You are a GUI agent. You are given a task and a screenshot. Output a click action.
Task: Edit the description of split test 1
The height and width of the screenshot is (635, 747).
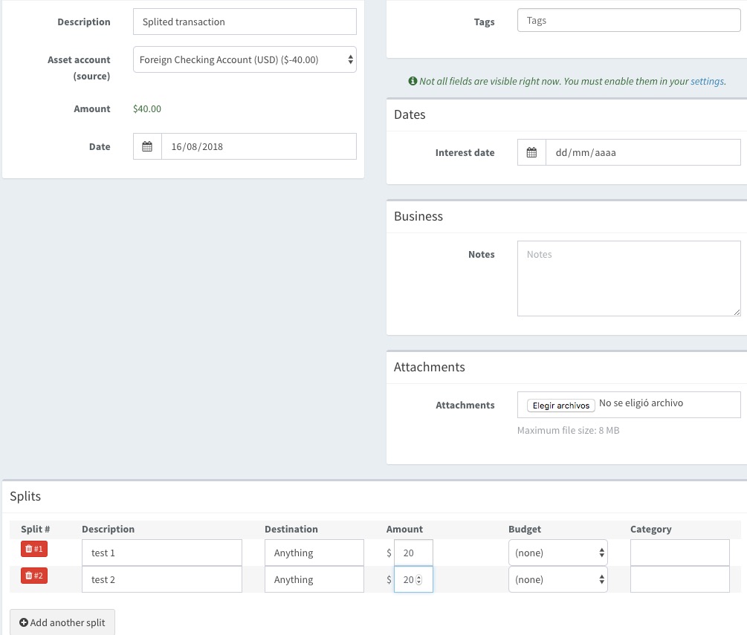[161, 553]
